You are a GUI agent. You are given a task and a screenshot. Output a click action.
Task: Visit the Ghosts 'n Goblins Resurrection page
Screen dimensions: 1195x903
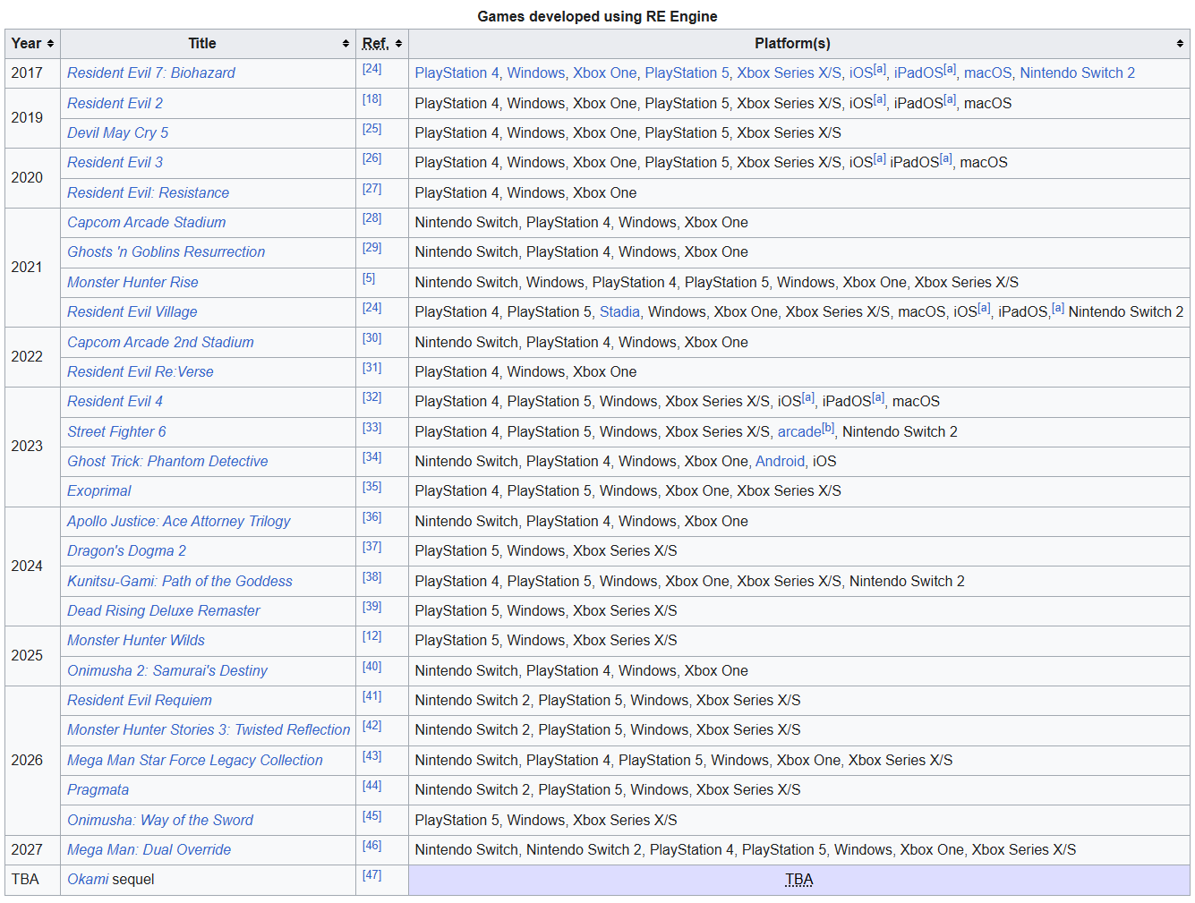(166, 252)
